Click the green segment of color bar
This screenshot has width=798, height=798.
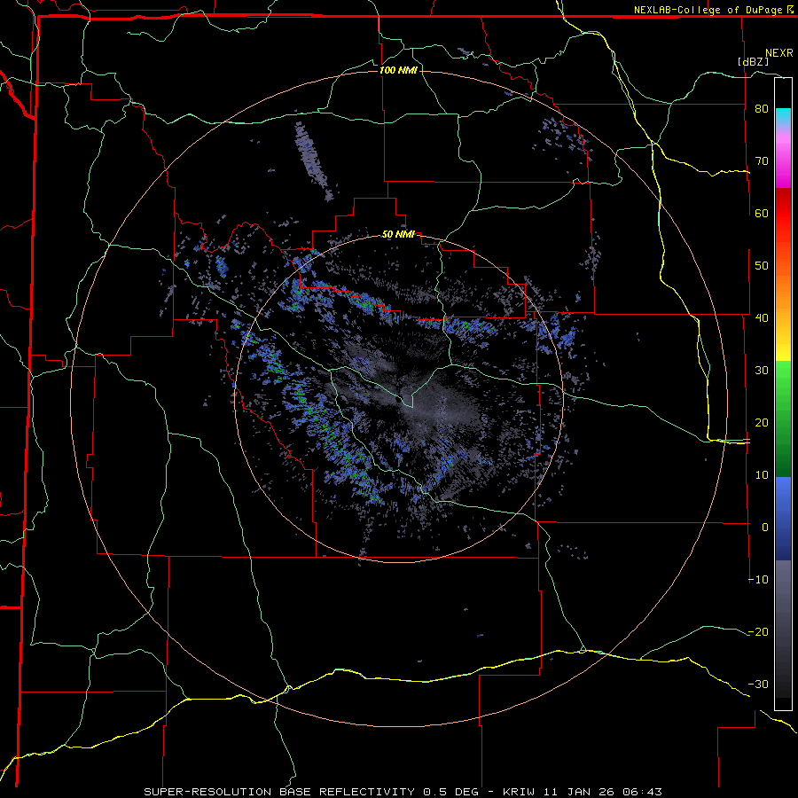coord(783,419)
